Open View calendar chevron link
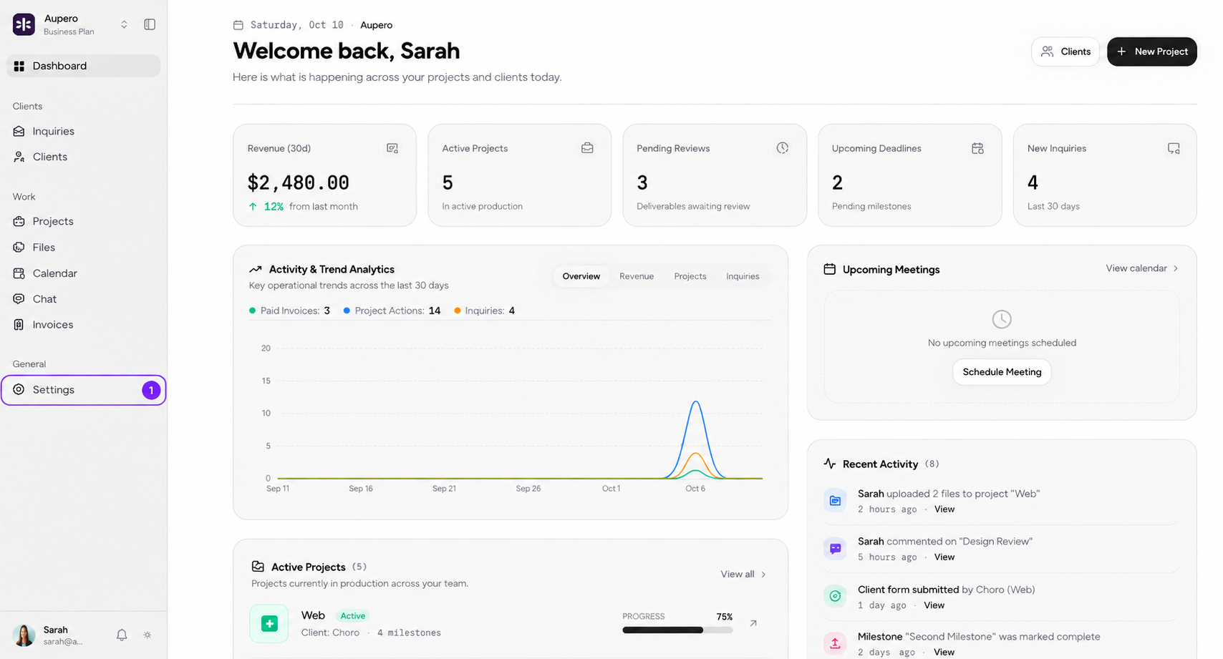The width and height of the screenshot is (1223, 659). [1142, 268]
